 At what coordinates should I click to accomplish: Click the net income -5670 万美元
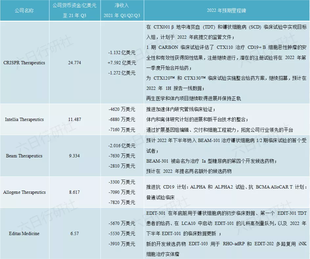click(122, 223)
